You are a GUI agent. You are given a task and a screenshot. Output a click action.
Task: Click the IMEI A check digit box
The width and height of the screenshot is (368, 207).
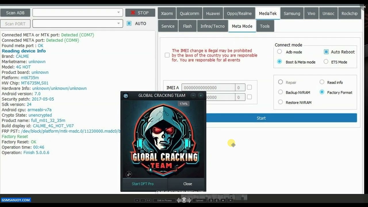click(240, 87)
